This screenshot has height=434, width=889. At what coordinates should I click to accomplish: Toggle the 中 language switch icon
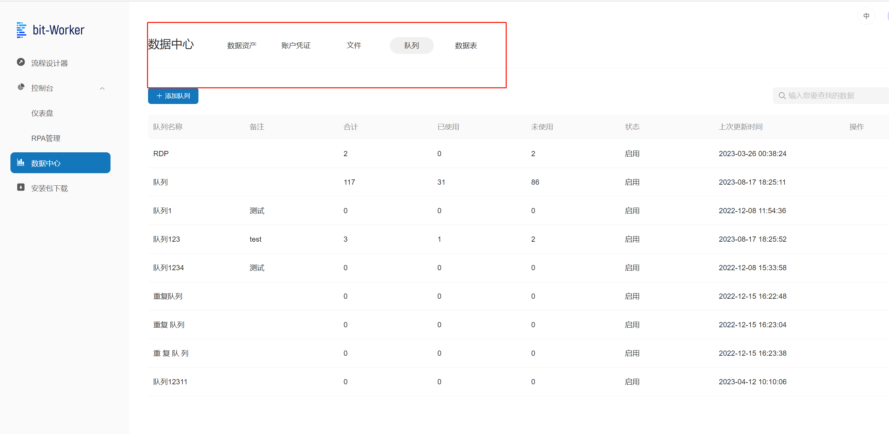(866, 16)
